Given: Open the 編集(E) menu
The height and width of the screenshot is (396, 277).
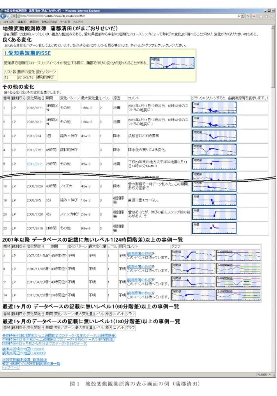Looking at the screenshot, I should (22, 22).
